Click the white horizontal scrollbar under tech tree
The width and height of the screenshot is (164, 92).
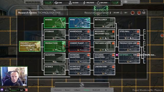[x=49, y=77]
